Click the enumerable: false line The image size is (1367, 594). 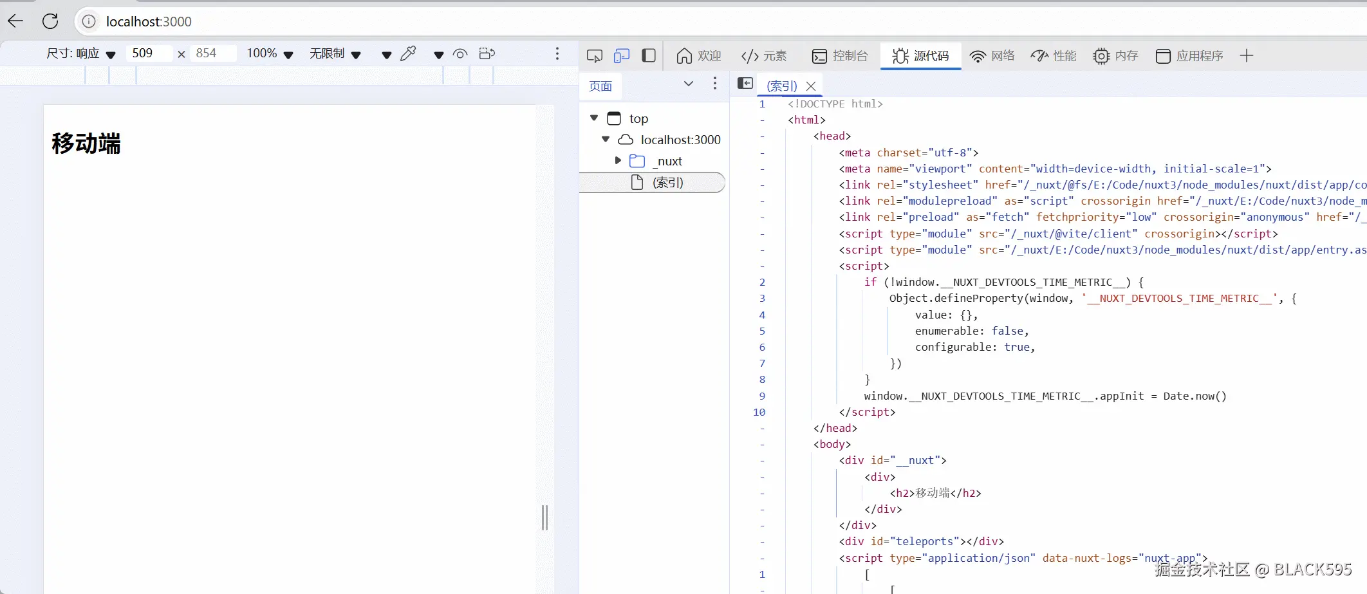click(972, 331)
